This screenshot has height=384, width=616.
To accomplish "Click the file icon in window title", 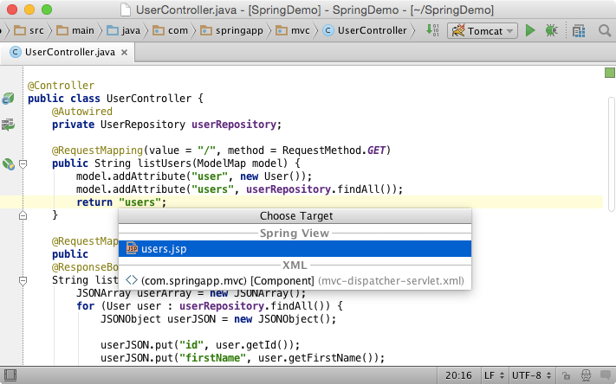I will 126,10.
